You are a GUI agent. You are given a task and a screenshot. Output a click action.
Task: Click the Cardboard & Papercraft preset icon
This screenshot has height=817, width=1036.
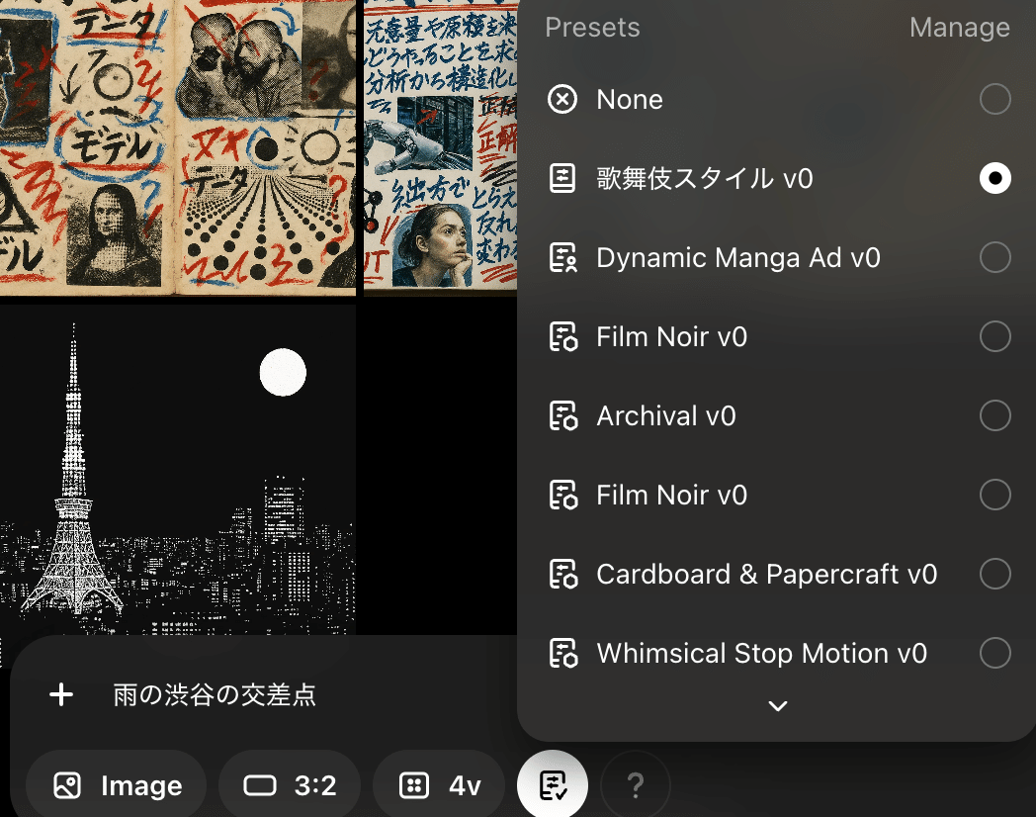click(562, 575)
